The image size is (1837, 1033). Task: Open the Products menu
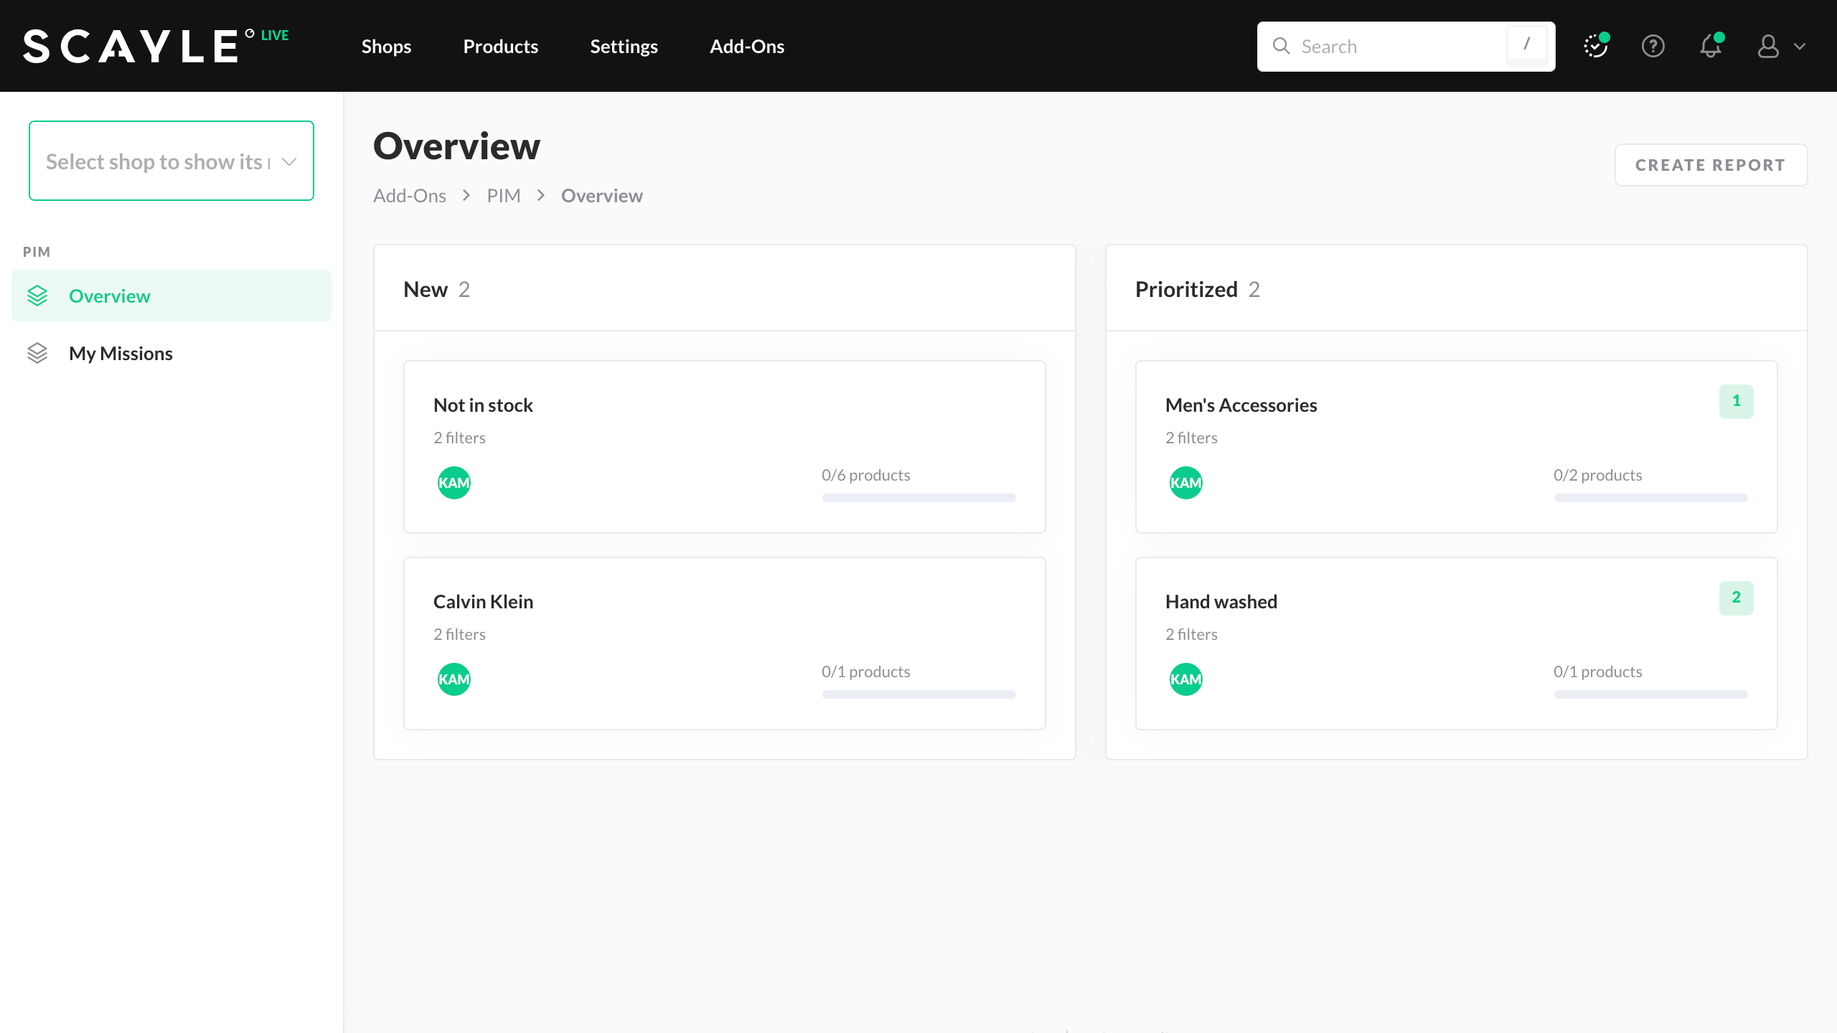[500, 47]
